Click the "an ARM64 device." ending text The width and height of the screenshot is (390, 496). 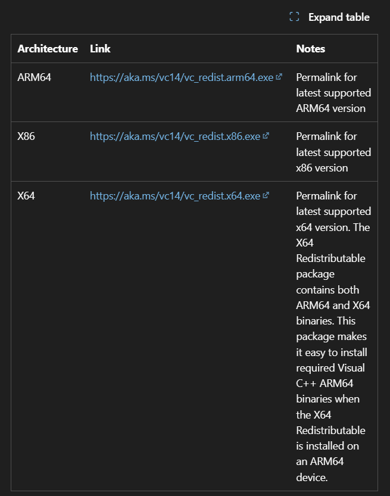(320, 469)
